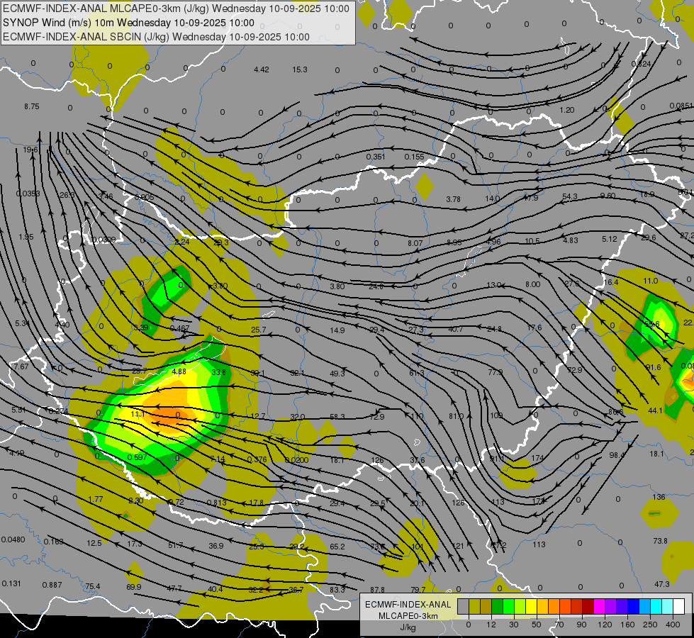Click the grid value 33.8
The image size is (694, 638).
(x=218, y=372)
